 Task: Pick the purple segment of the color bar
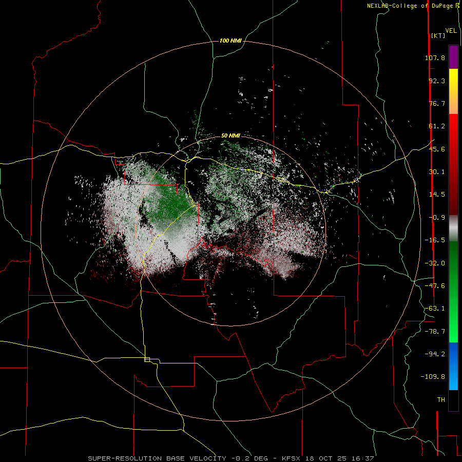(453, 57)
